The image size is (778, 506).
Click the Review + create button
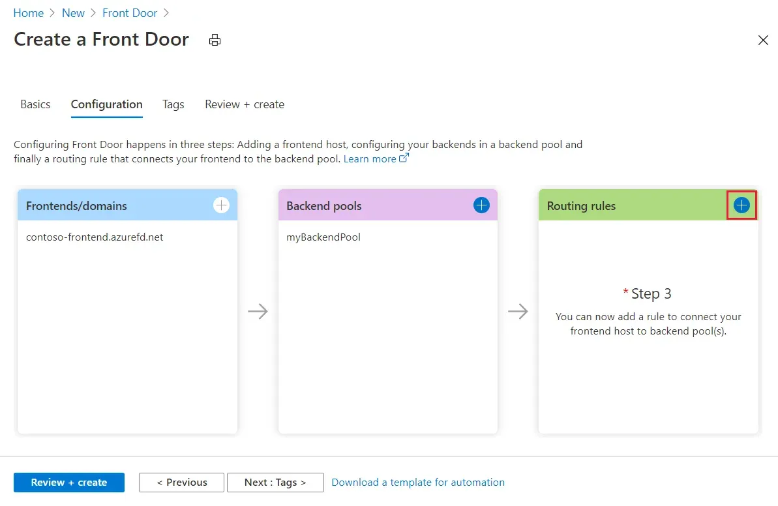(68, 483)
